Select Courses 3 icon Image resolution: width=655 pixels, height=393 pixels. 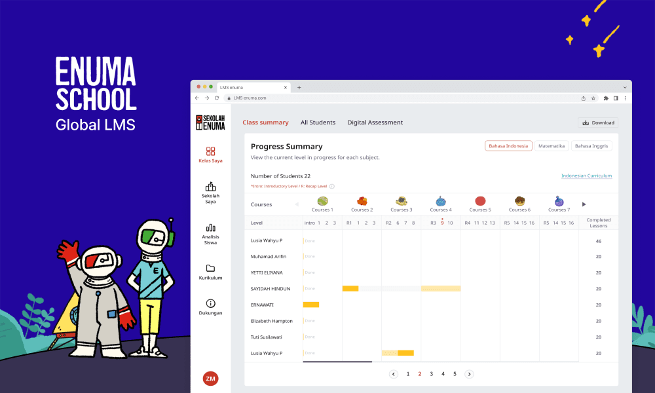[402, 201]
